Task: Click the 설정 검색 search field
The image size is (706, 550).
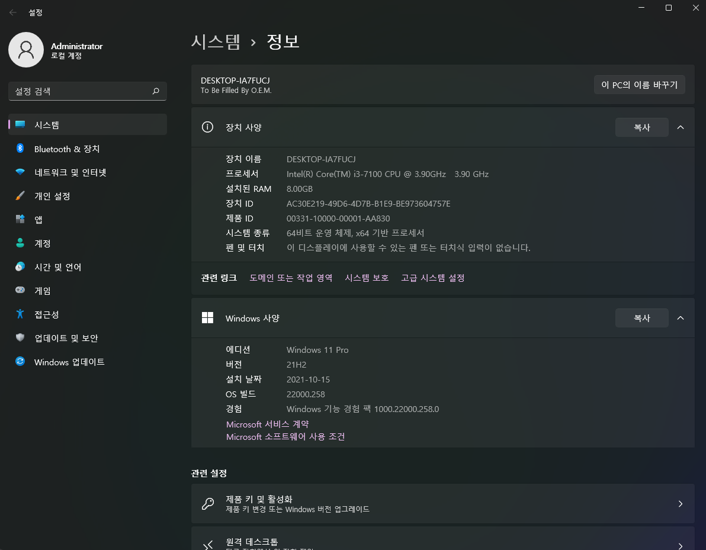Action: coord(88,91)
